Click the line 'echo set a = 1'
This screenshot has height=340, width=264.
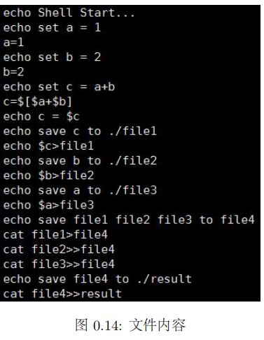(52, 27)
